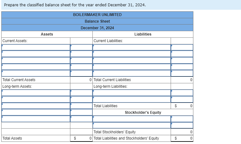This screenshot has height=144, width=241.
Task: Click second amount field under Current Assets
Action: pyautogui.click(x=81, y=54)
